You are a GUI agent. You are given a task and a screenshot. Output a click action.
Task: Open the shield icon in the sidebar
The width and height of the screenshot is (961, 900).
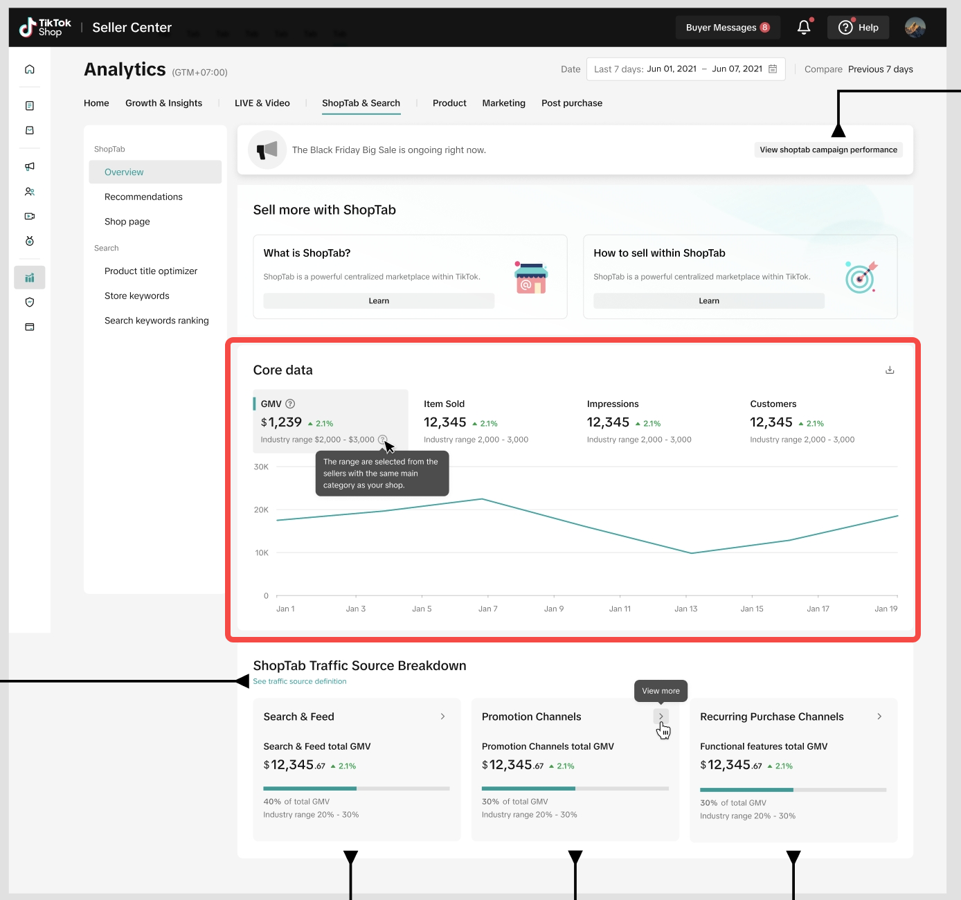point(30,303)
